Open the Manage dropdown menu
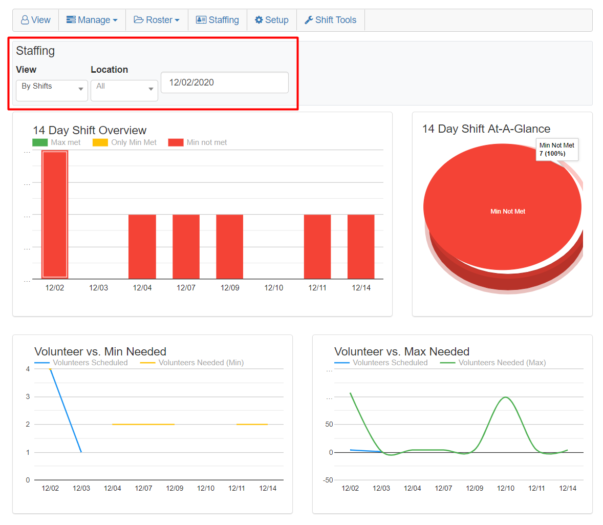The height and width of the screenshot is (525, 603). pyautogui.click(x=92, y=20)
